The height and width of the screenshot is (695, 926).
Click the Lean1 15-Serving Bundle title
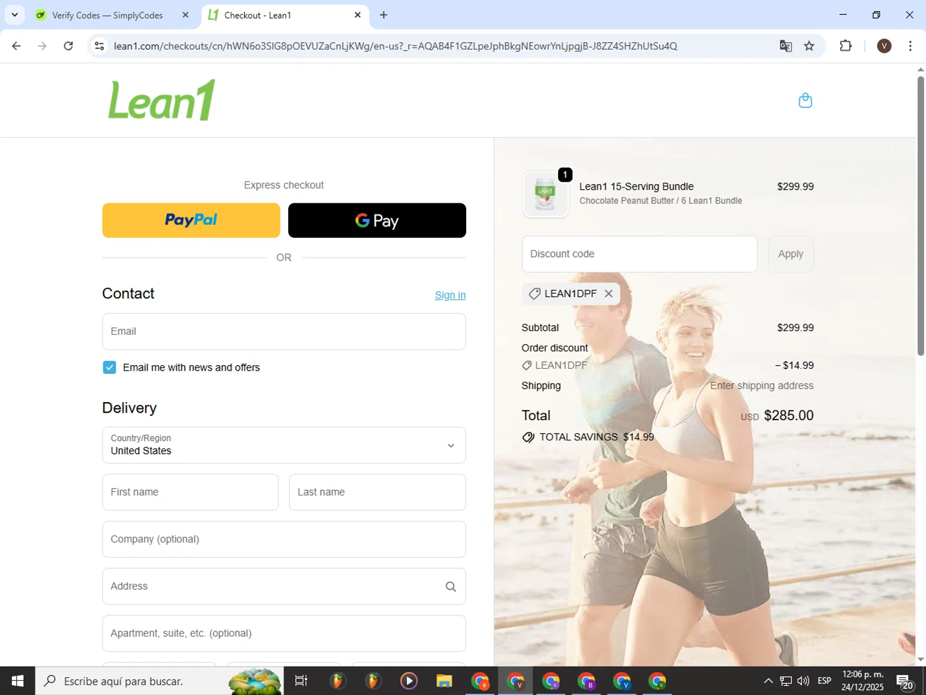click(636, 187)
